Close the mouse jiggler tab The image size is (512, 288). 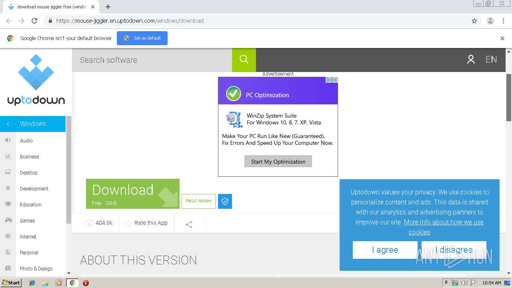point(93,7)
